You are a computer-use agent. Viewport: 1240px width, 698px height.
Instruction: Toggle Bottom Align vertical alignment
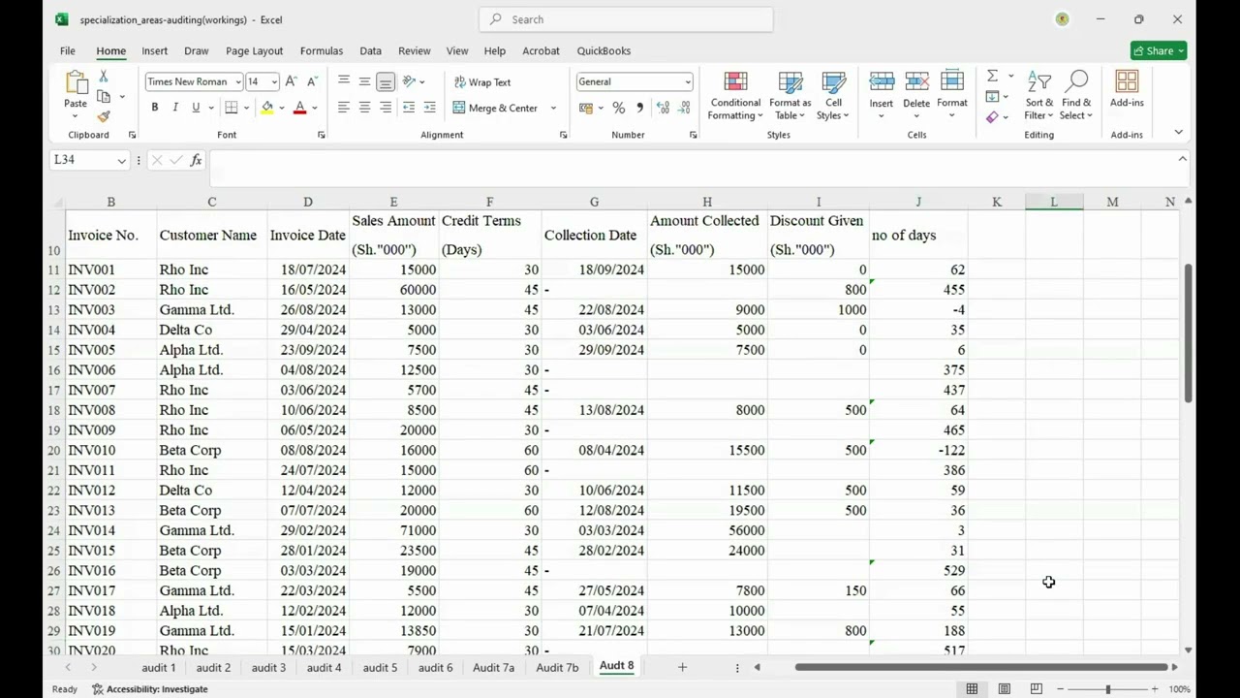pyautogui.click(x=386, y=81)
